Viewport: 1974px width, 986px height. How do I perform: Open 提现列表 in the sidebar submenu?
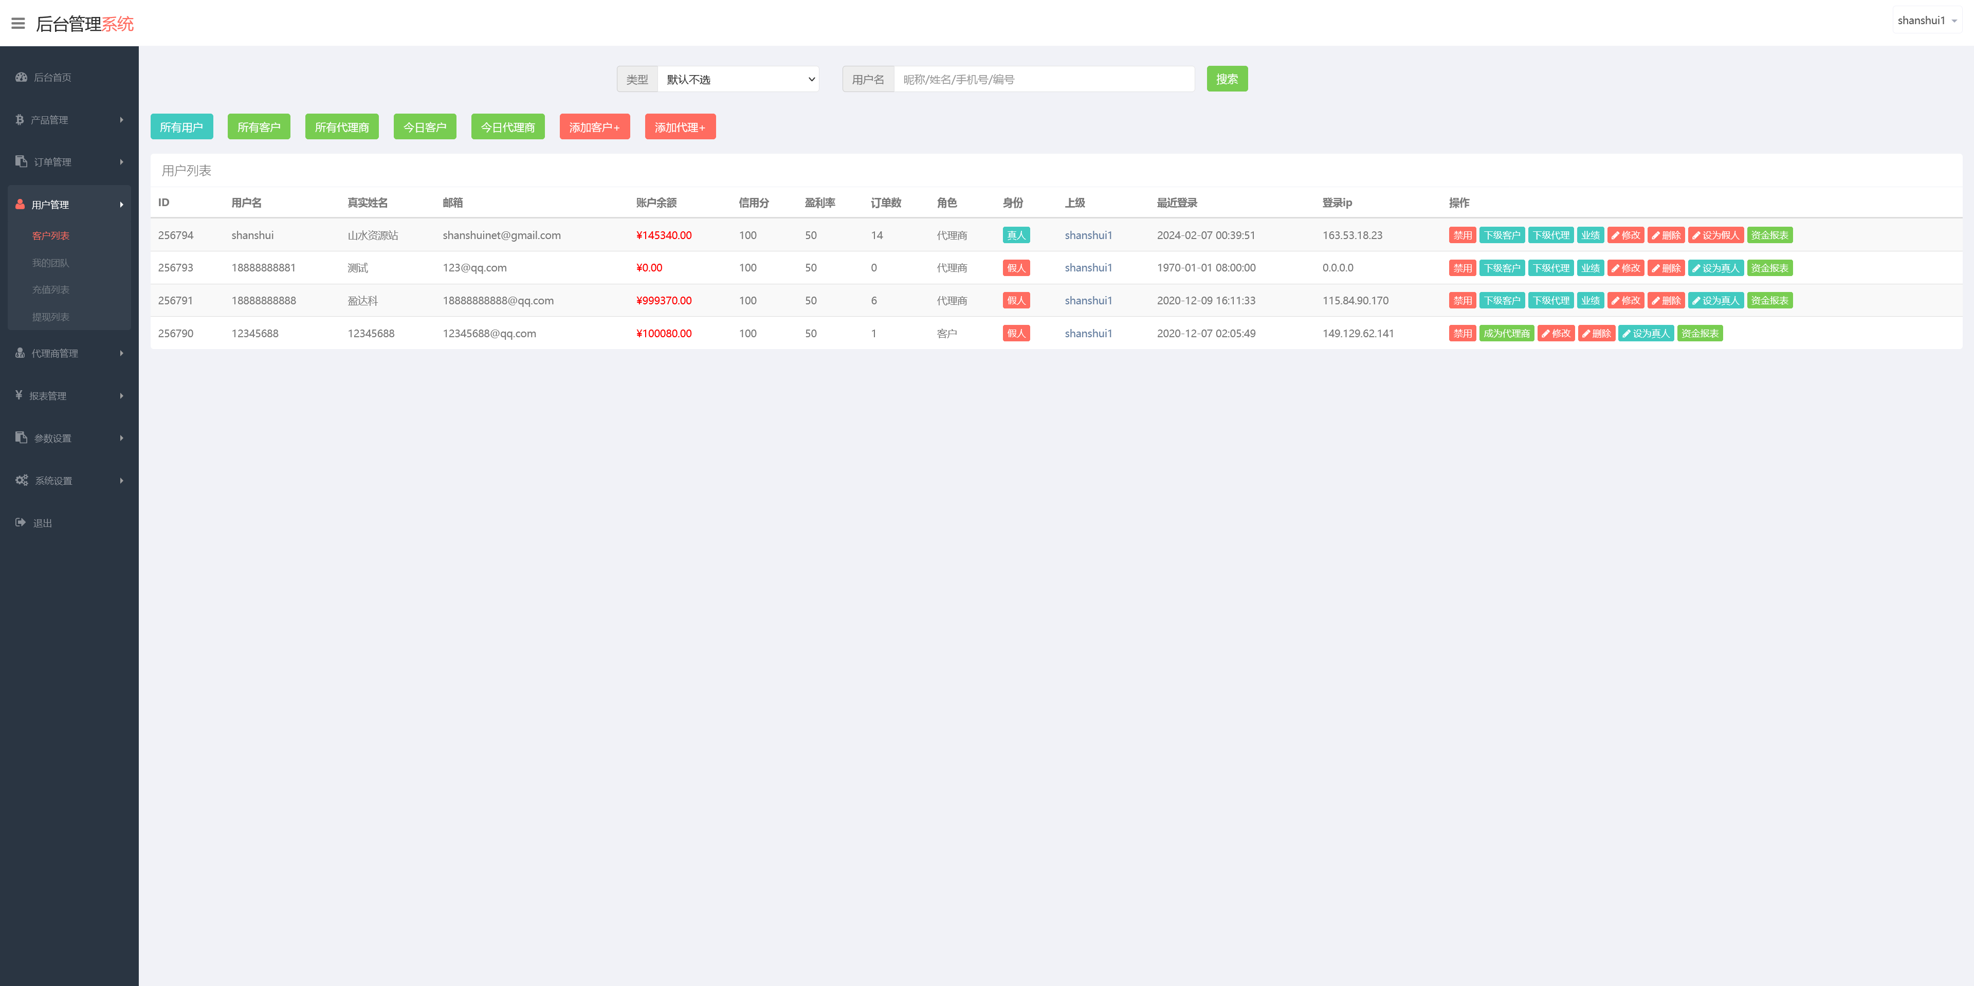click(x=50, y=317)
